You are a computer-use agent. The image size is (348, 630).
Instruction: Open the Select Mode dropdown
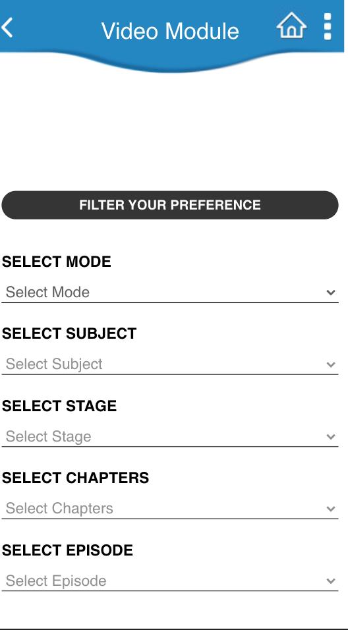[170, 292]
